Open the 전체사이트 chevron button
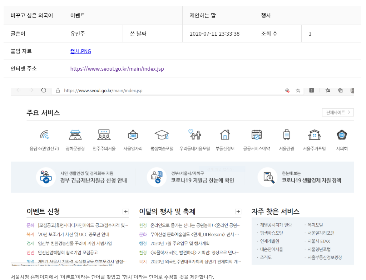Screen dimensions: 366x280 [338, 112]
